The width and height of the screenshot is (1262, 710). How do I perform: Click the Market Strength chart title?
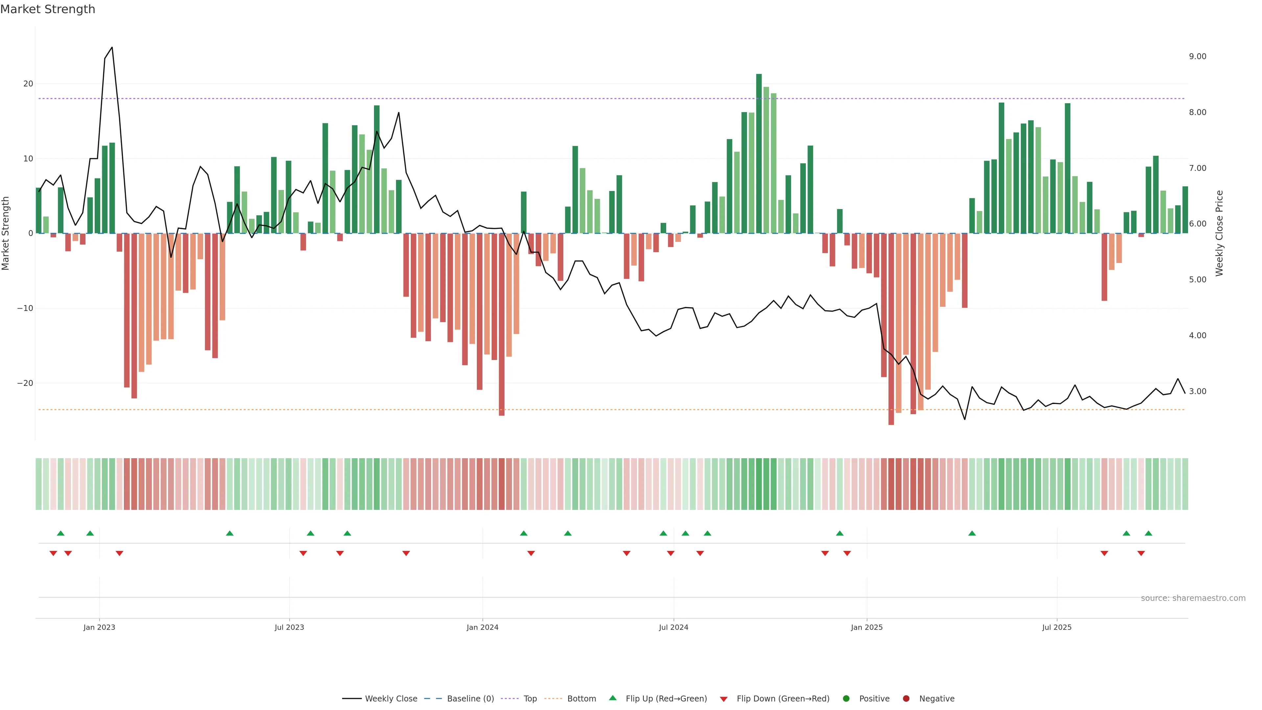48,9
